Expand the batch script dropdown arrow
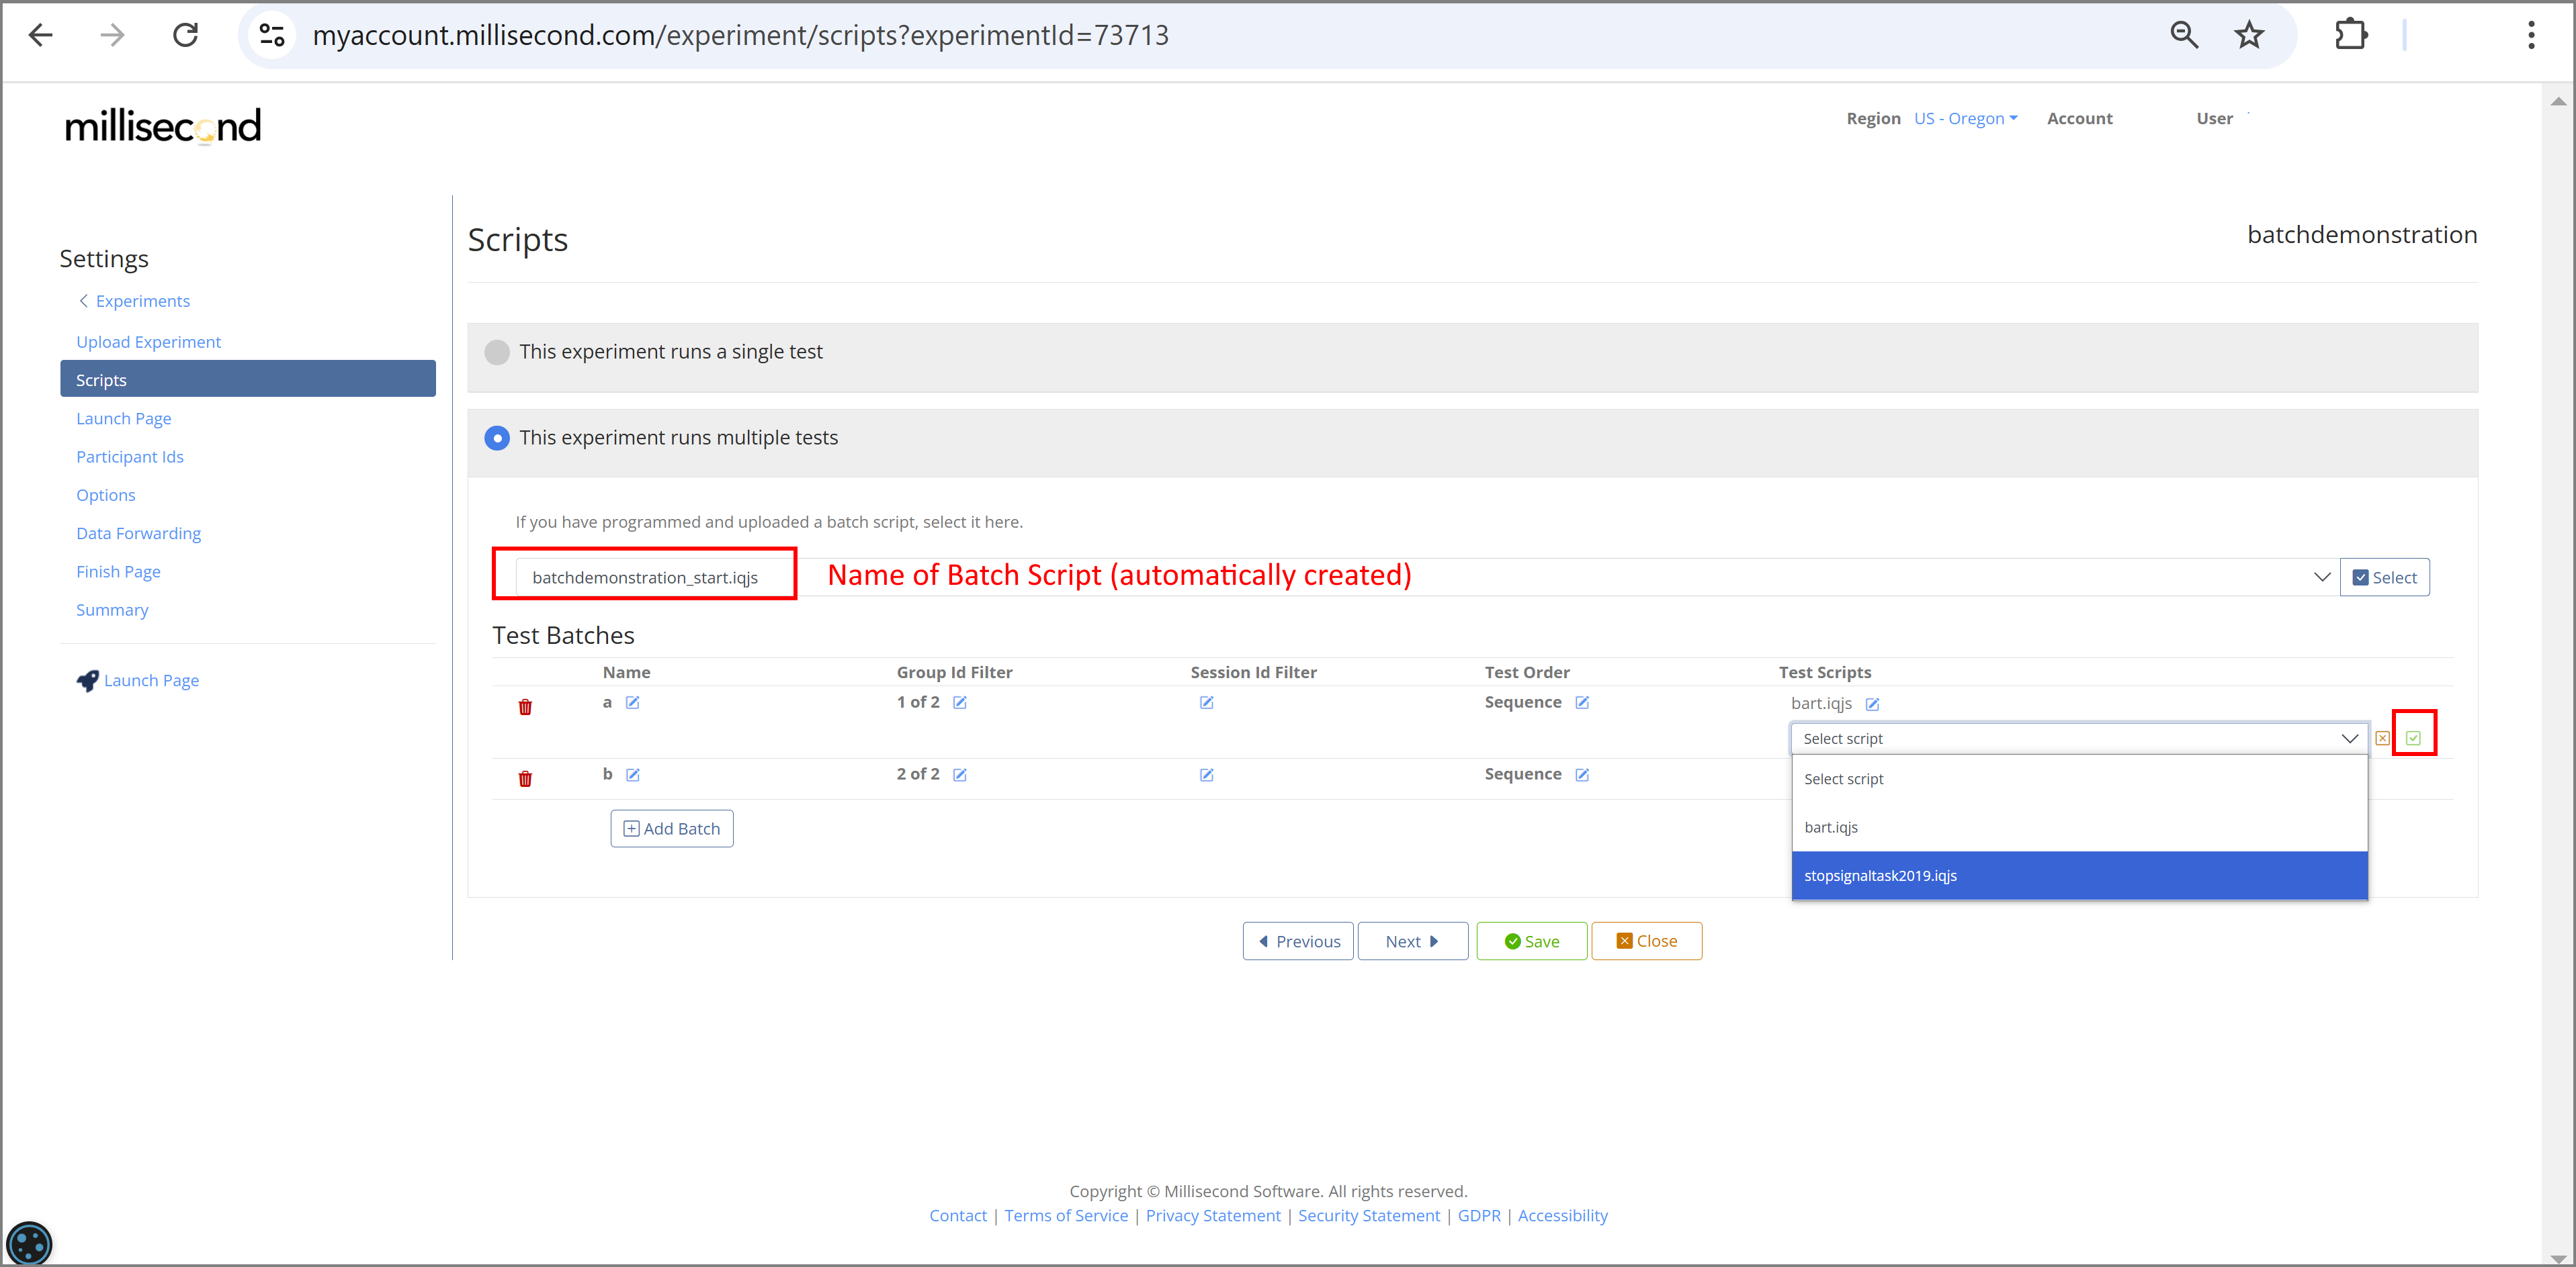Viewport: 2576px width, 1267px height. (x=2321, y=577)
